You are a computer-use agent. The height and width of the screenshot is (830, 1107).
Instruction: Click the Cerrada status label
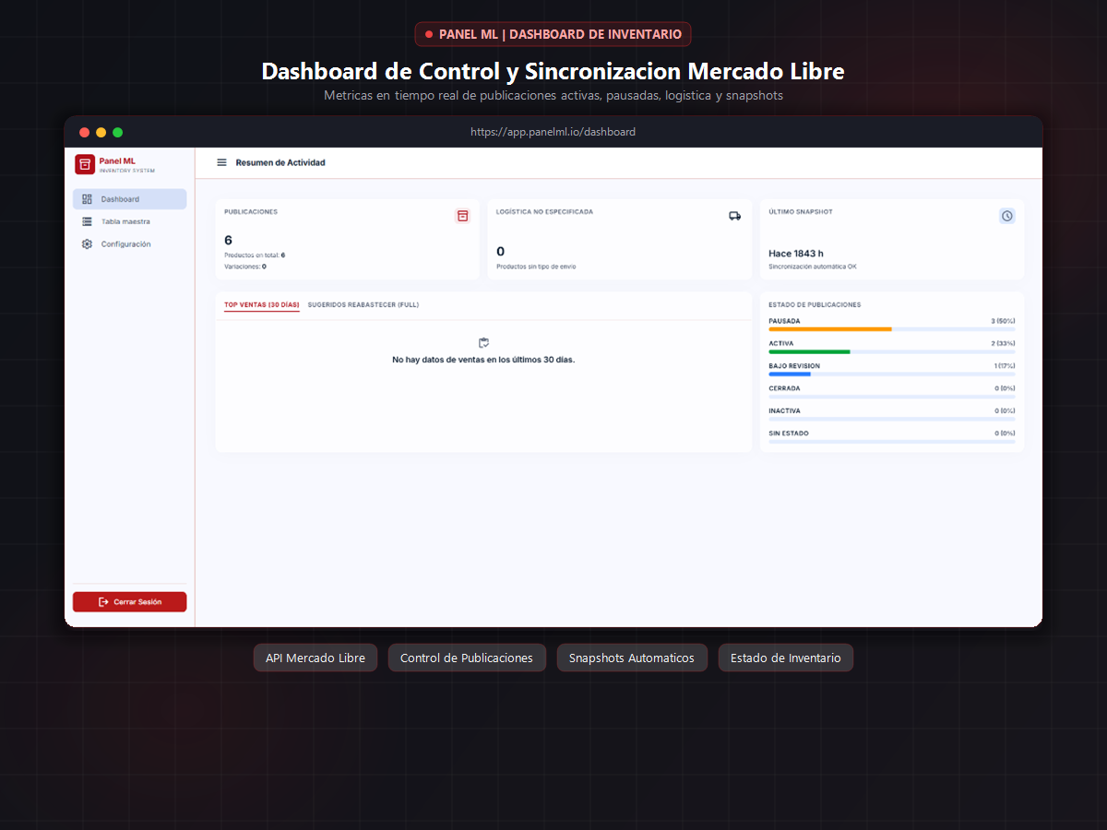[x=784, y=388]
